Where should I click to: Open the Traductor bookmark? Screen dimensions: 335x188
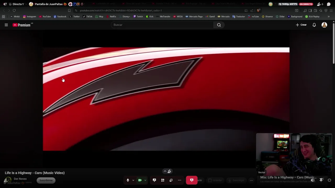(x=239, y=16)
